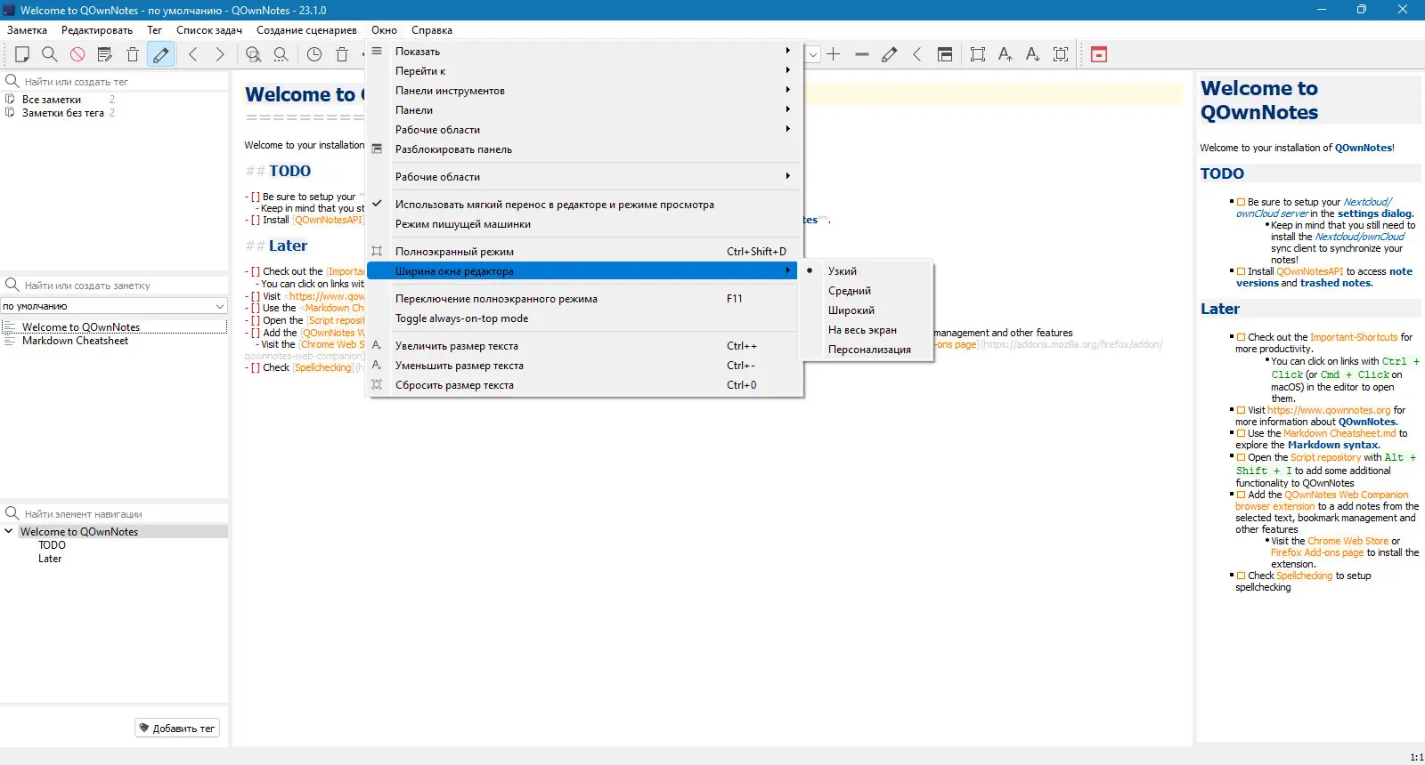Click the minus icon in right toolbar

click(x=861, y=54)
